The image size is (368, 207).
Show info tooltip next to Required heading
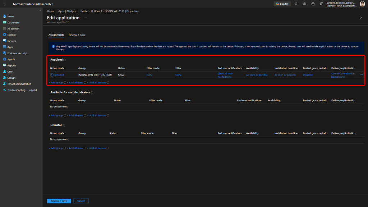[x=65, y=60]
